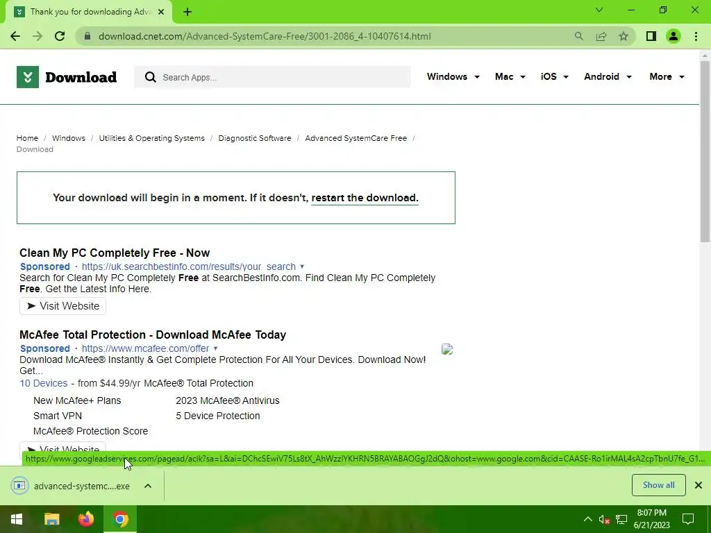The height and width of the screenshot is (533, 711).
Task: Open the network tray icon
Action: click(x=621, y=519)
